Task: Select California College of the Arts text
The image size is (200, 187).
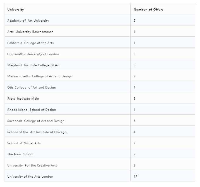Action: click(x=30, y=43)
